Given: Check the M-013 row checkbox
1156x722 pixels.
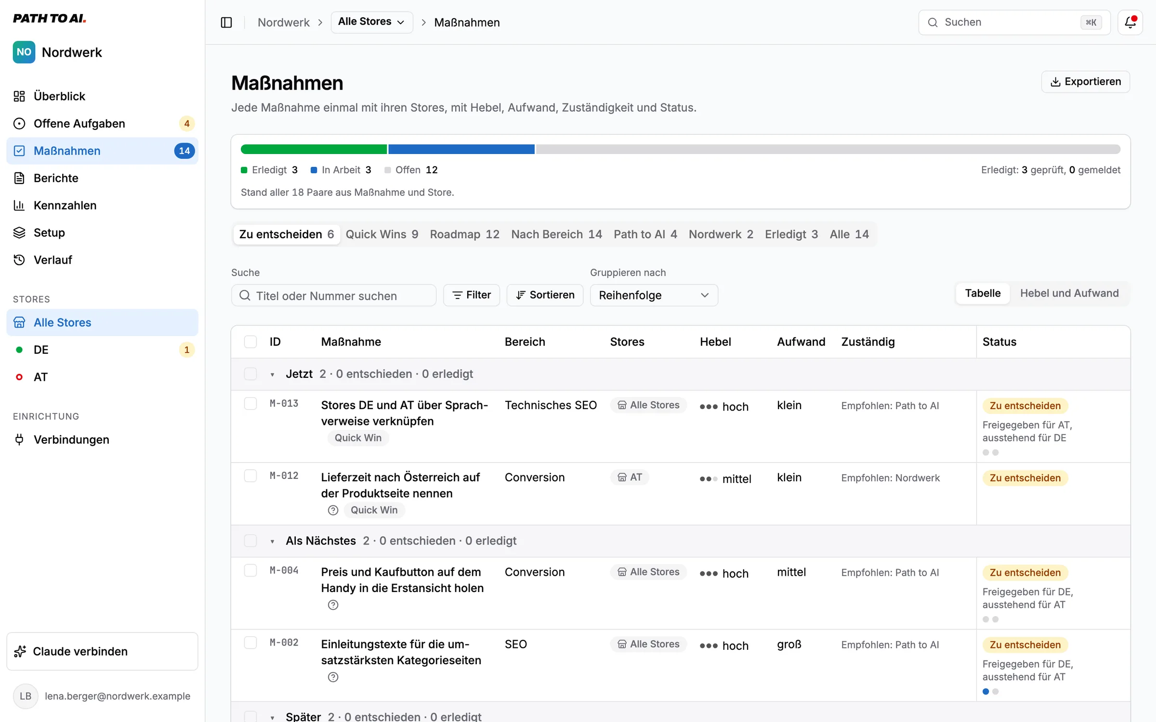Looking at the screenshot, I should [x=250, y=403].
